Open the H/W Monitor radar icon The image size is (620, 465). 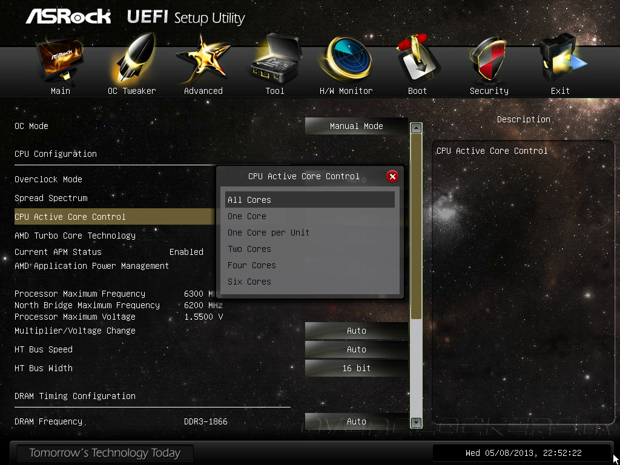[x=346, y=59]
